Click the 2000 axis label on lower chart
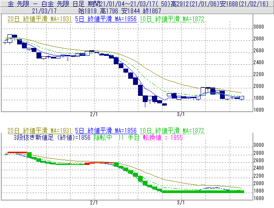The height and width of the screenshot is (208, 274). 259,183
